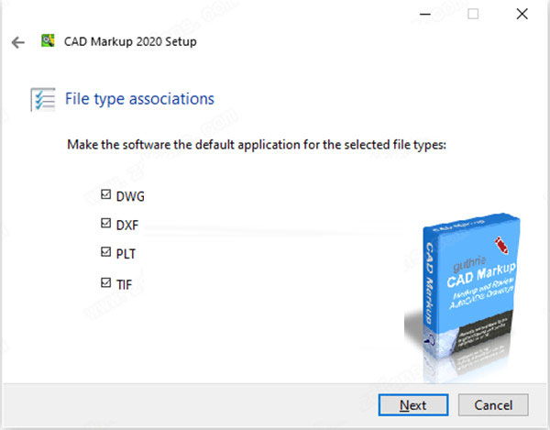Click the checklist icon beside File type associations
This screenshot has height=430, width=550.
(x=43, y=99)
